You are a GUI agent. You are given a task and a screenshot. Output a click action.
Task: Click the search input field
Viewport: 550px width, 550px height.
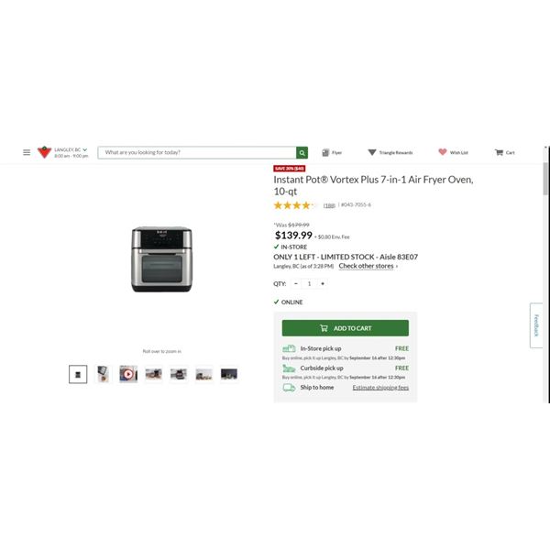point(197,152)
